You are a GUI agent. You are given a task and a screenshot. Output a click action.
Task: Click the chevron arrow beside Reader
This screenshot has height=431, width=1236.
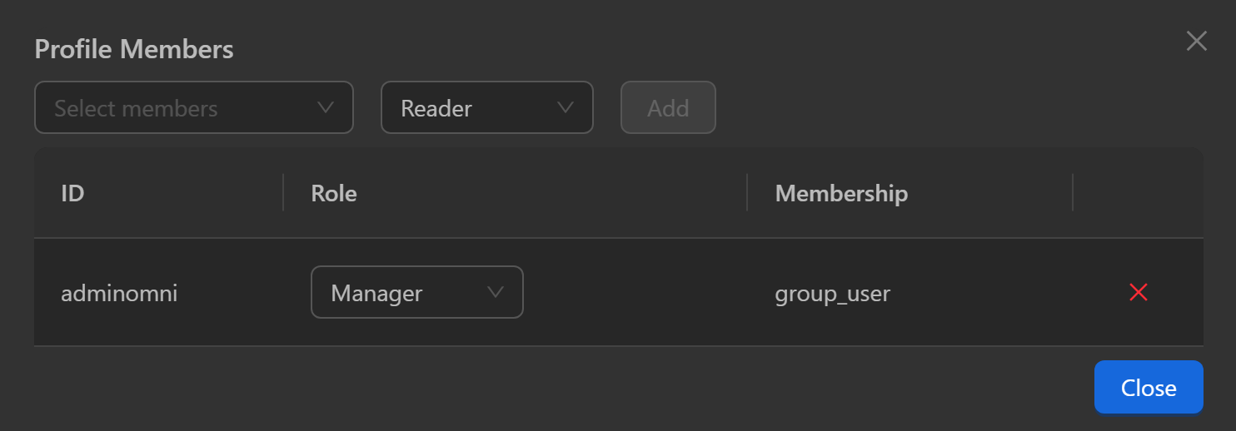[565, 107]
